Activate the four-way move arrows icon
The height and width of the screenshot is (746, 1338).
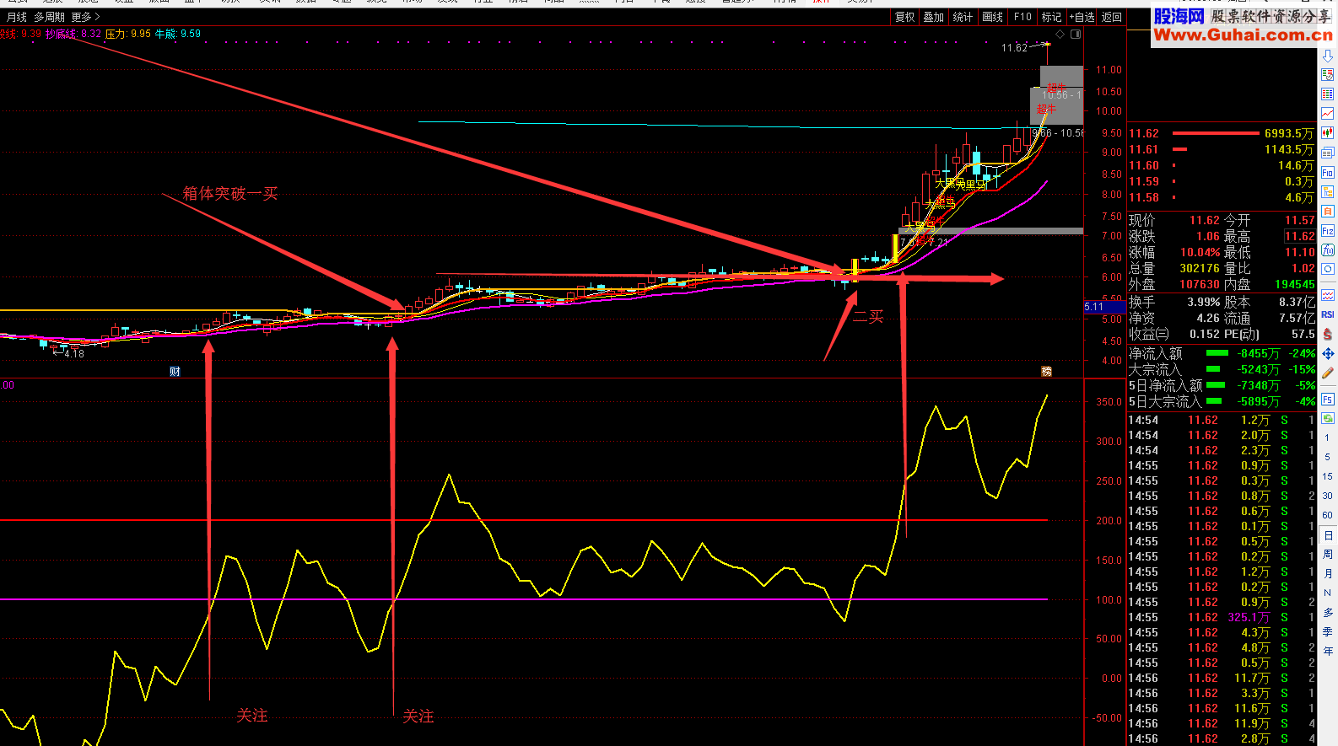[1328, 353]
